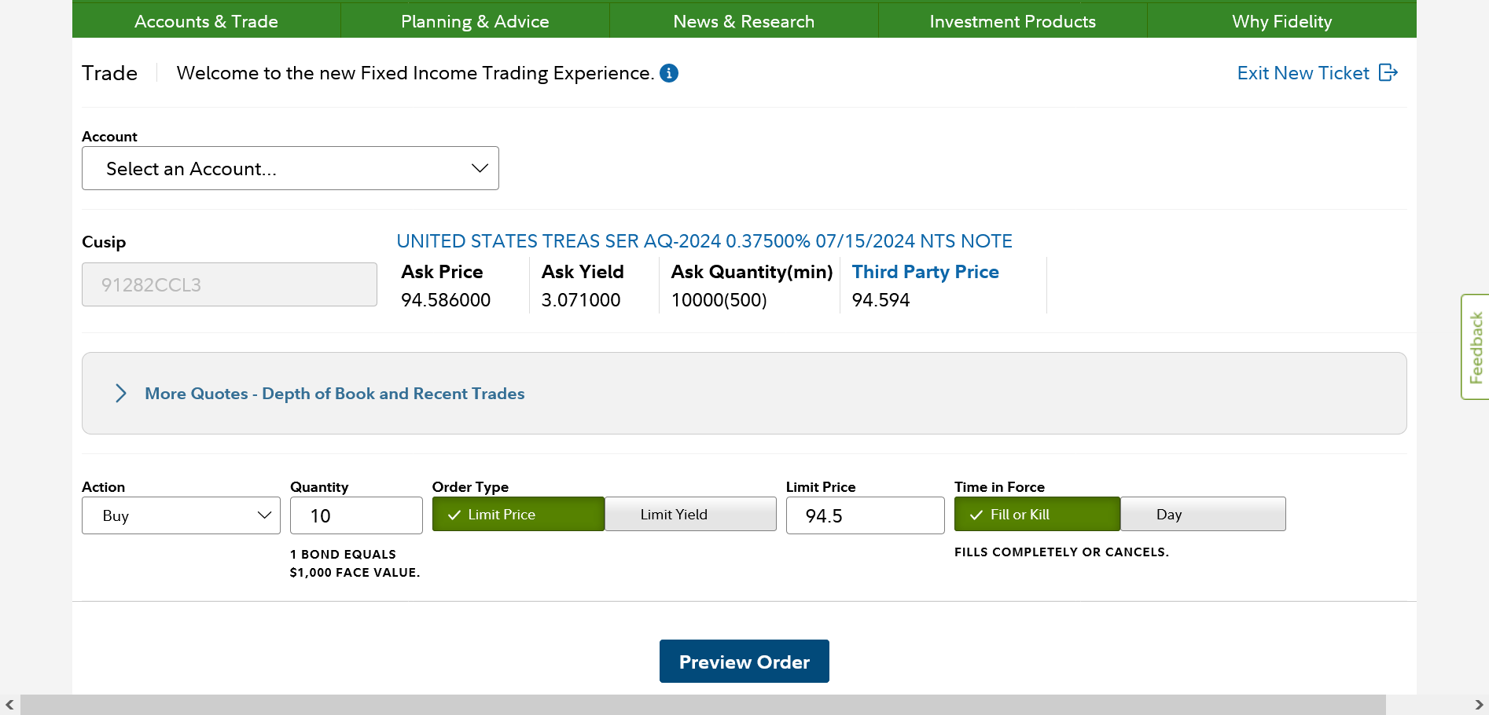
Task: Click "FILLS COMPLETELY OR CANCELS." note
Action: tap(1061, 552)
